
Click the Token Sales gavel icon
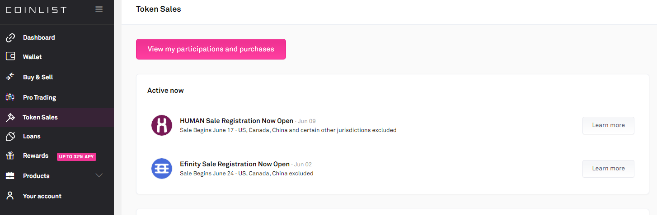point(10,117)
